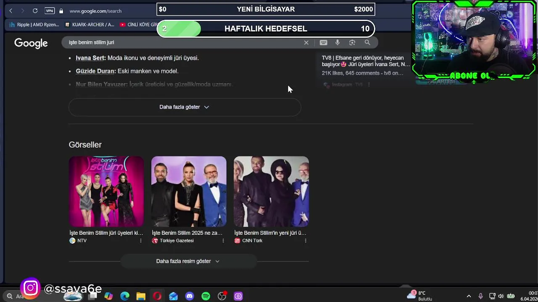Image resolution: width=538 pixels, height=302 pixels.
Task: Show hidden system tray icons
Action: pyautogui.click(x=469, y=296)
